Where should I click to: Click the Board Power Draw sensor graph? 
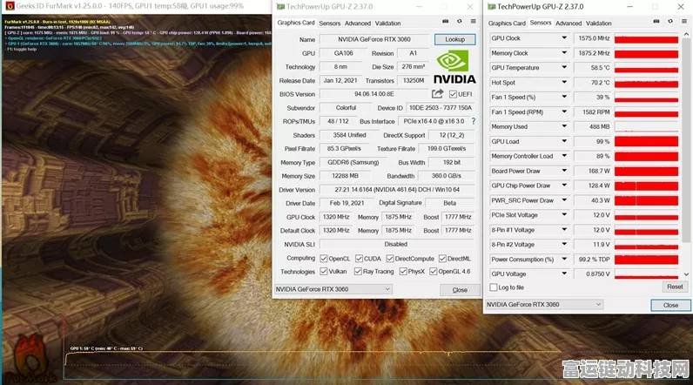(x=646, y=171)
